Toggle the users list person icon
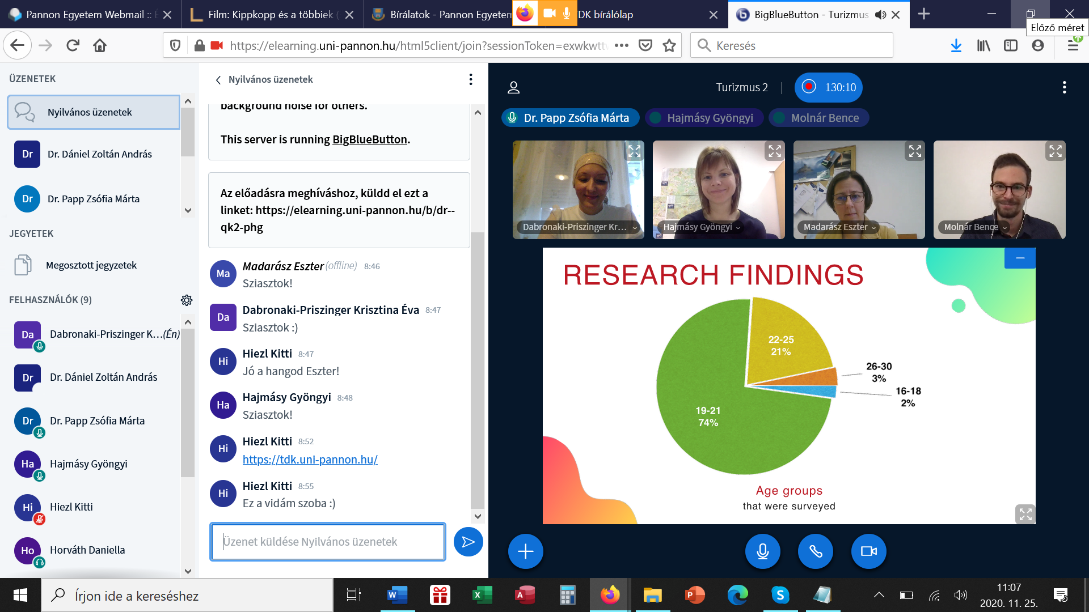 point(513,87)
